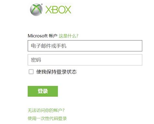Screen dimensions: 154x124
Task: Sign in with a single-use code link
Action: tap(47, 118)
